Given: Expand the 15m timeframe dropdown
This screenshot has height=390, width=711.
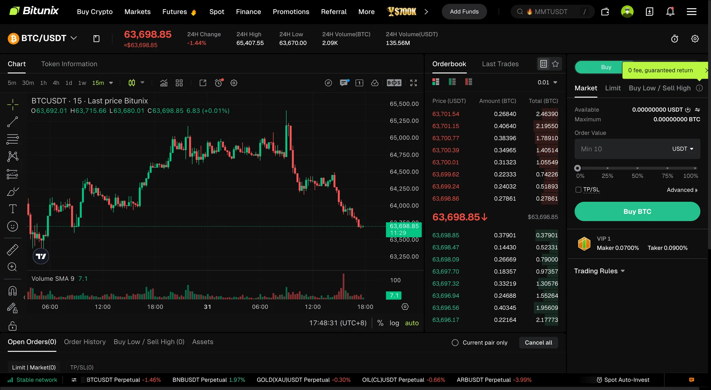Looking at the screenshot, I should pos(111,83).
